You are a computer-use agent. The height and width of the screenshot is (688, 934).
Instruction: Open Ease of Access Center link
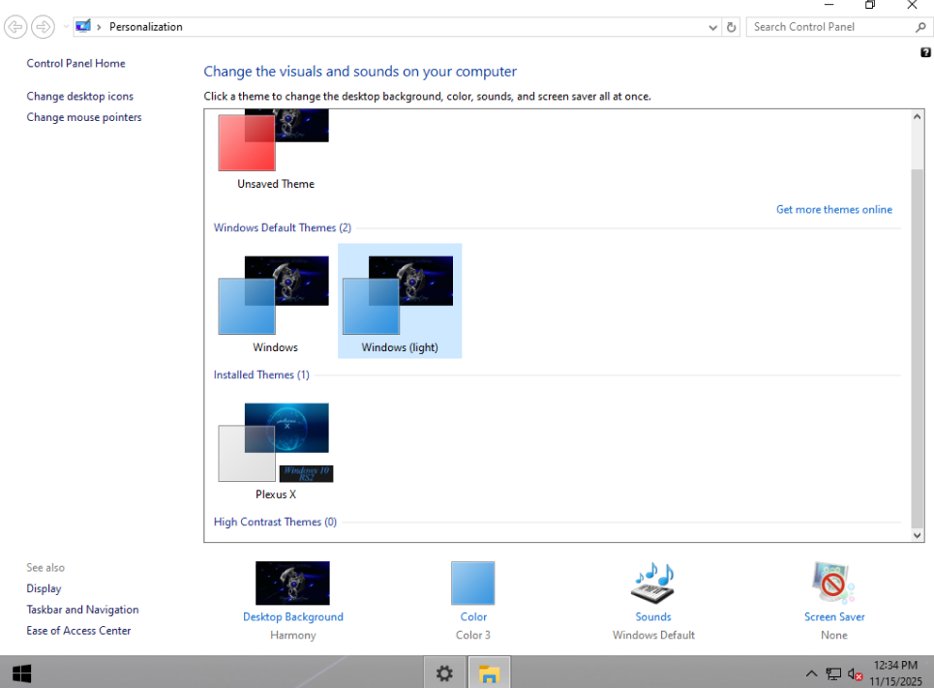pyautogui.click(x=78, y=631)
